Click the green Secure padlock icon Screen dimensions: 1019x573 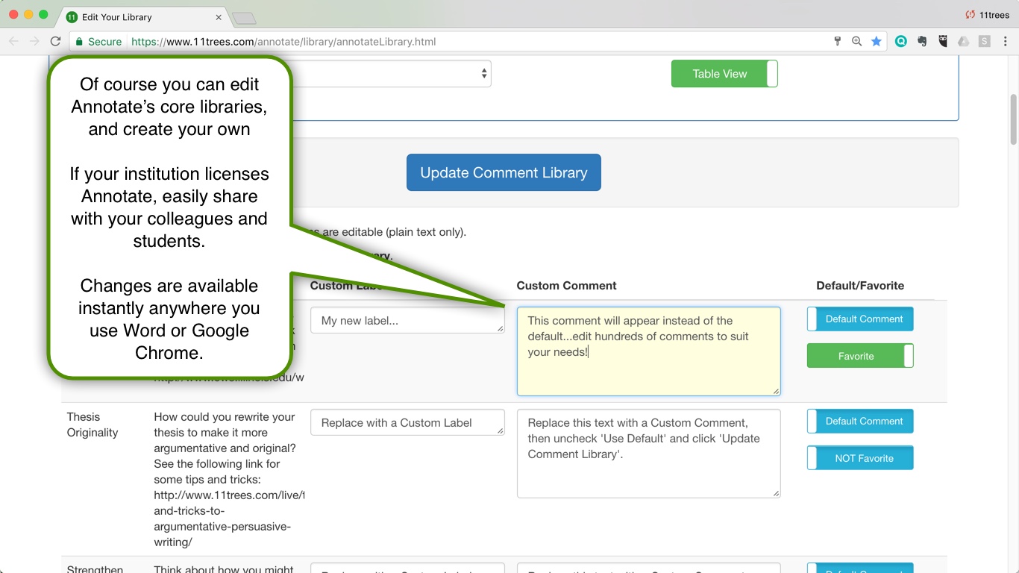[79, 42]
